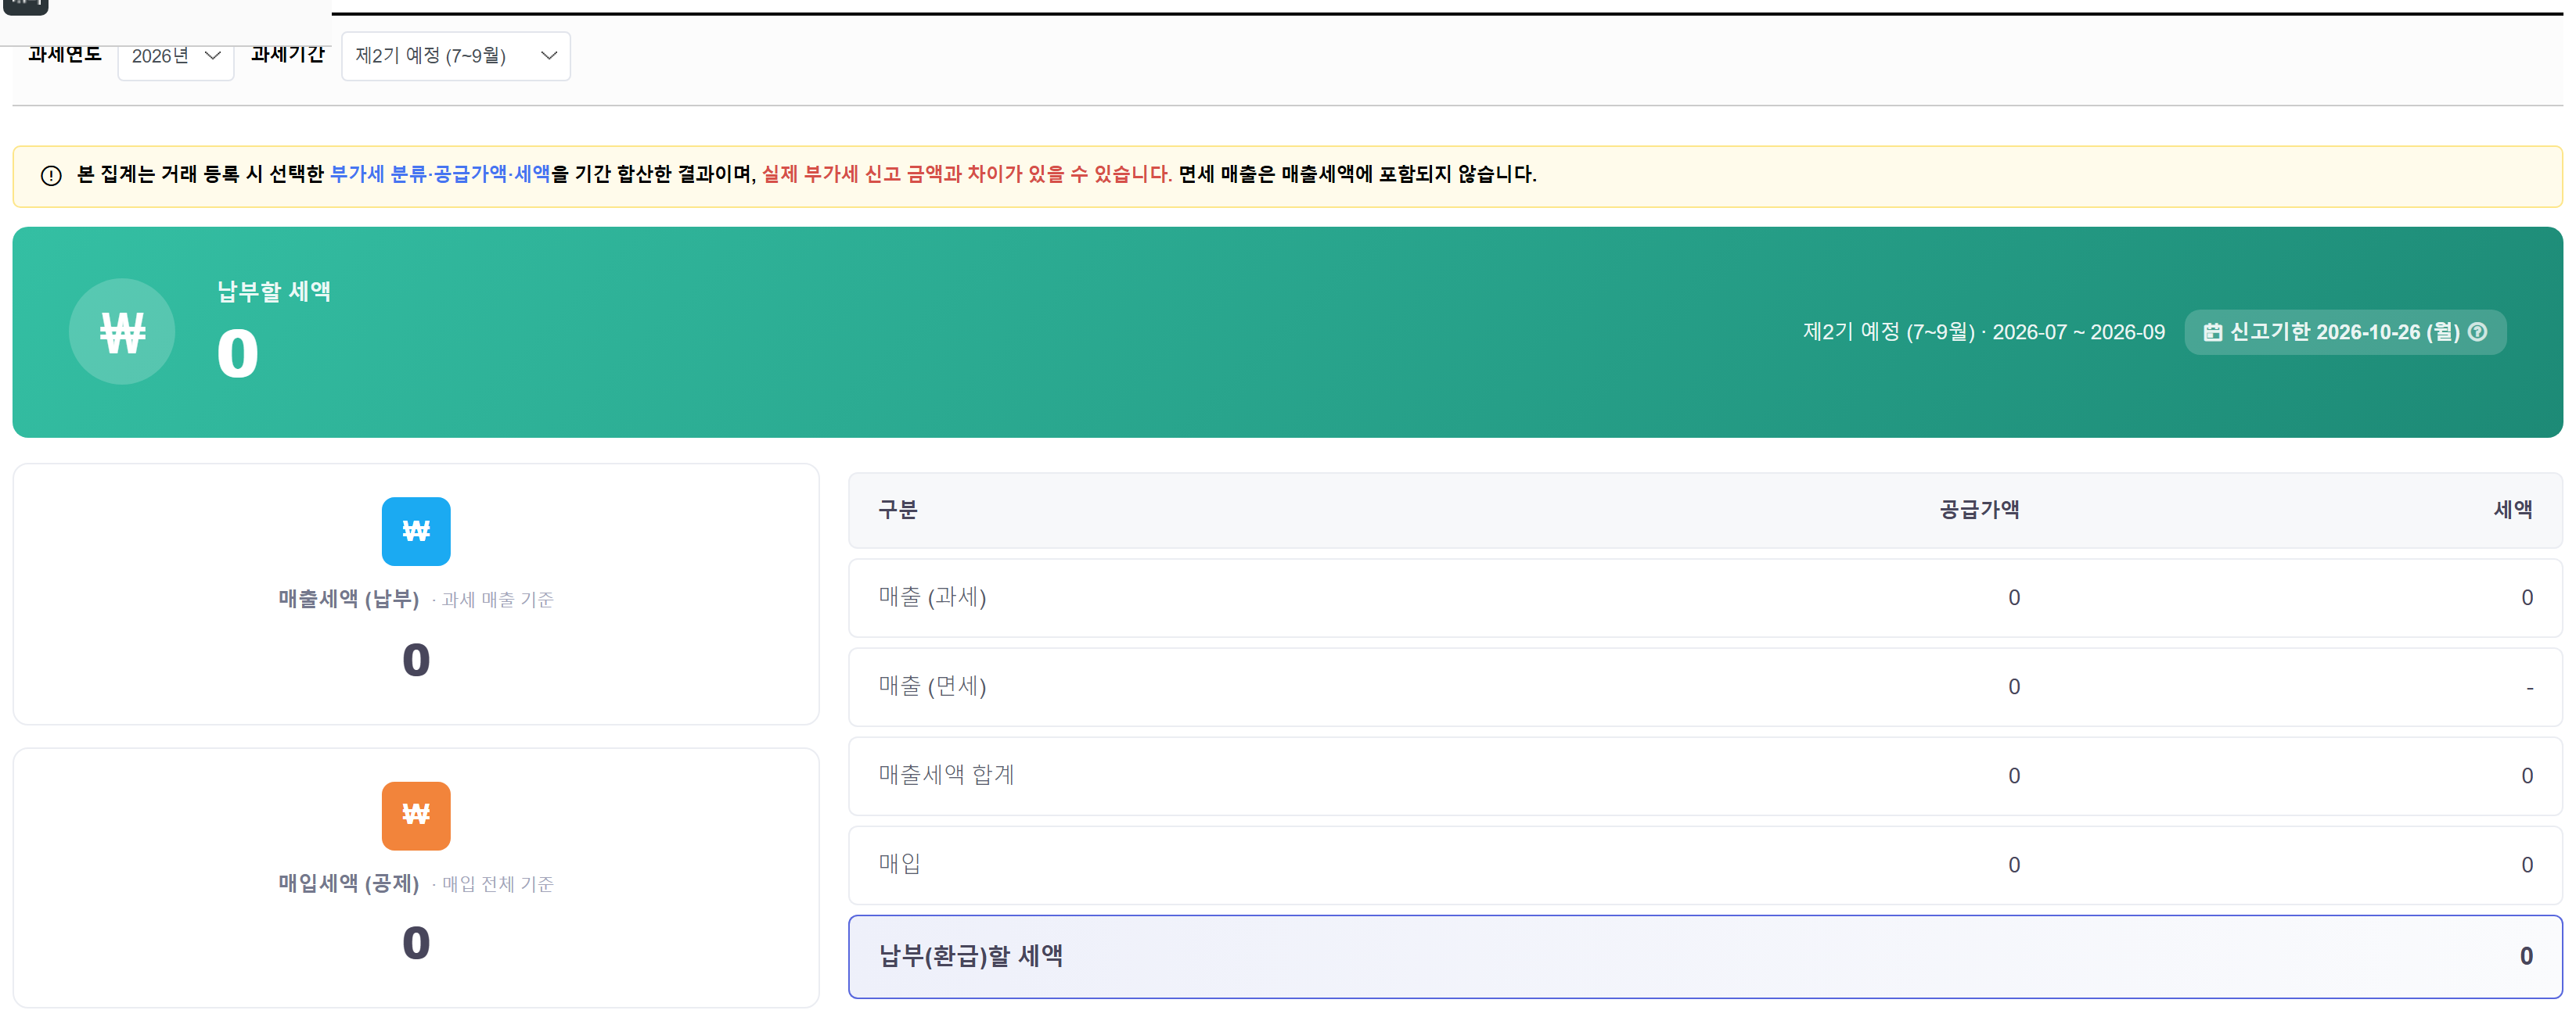This screenshot has width=2576, height=1021.
Task: Click the red text 실제 부가세 신고 금액과 차이가 있을 수 있습니다
Action: (x=967, y=174)
